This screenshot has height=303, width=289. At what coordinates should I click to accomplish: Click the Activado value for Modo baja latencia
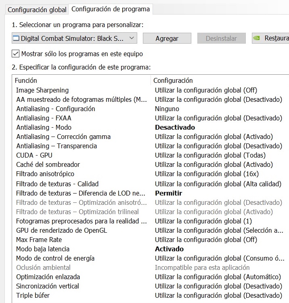[x=169, y=249]
